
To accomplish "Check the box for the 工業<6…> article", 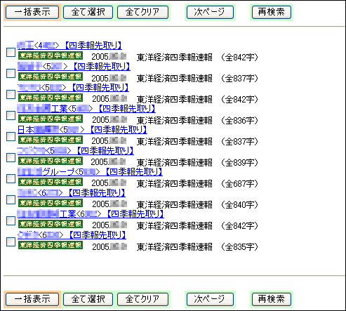I will (11, 220).
